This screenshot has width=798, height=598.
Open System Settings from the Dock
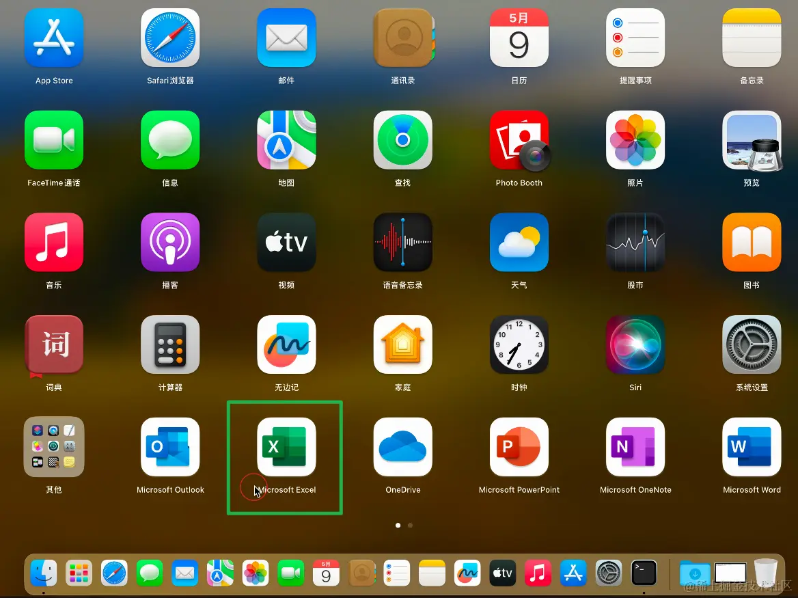tap(609, 573)
